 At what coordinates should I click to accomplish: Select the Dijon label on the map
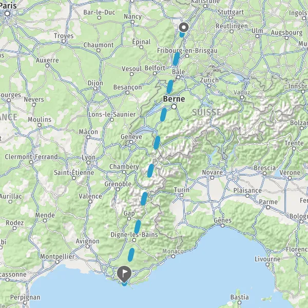(95, 83)
